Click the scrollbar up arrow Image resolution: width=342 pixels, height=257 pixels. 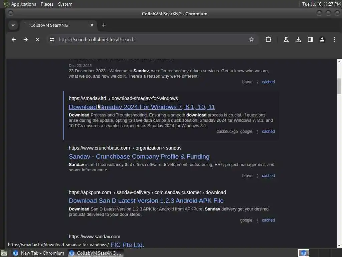(x=339, y=62)
